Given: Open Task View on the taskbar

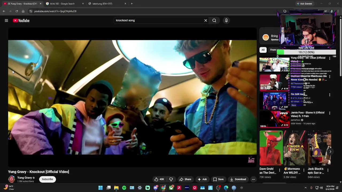Looking at the screenshot, I should pyautogui.click(x=108, y=188).
